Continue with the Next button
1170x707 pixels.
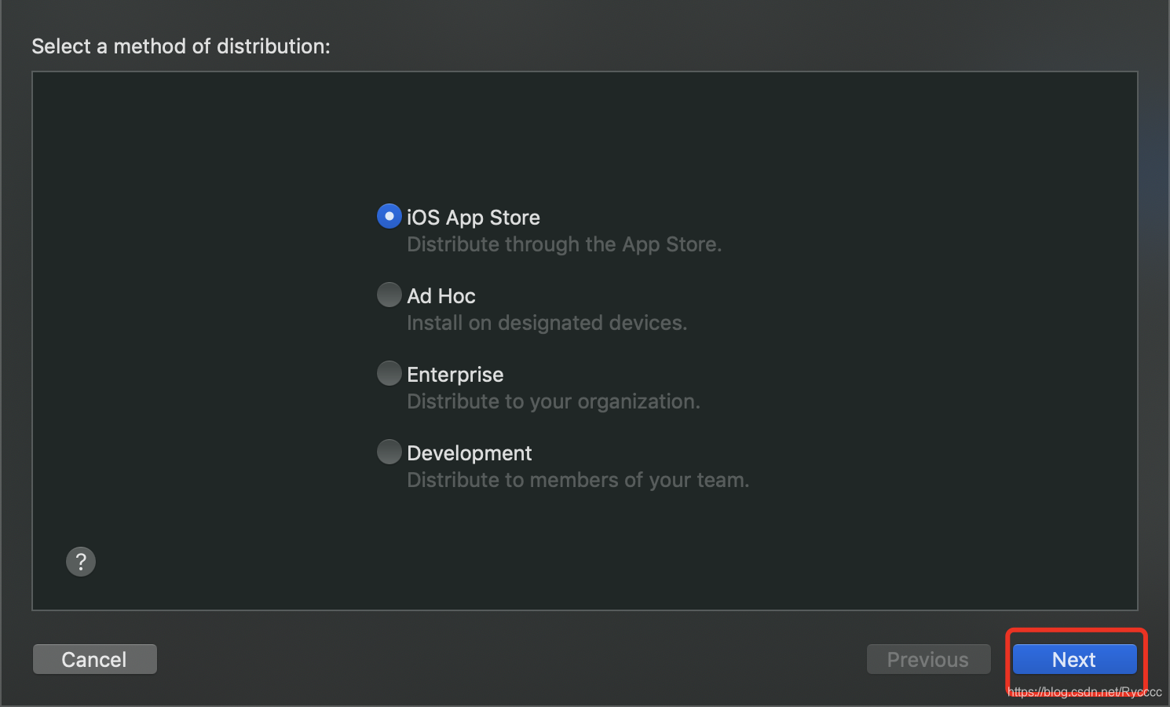1074,659
